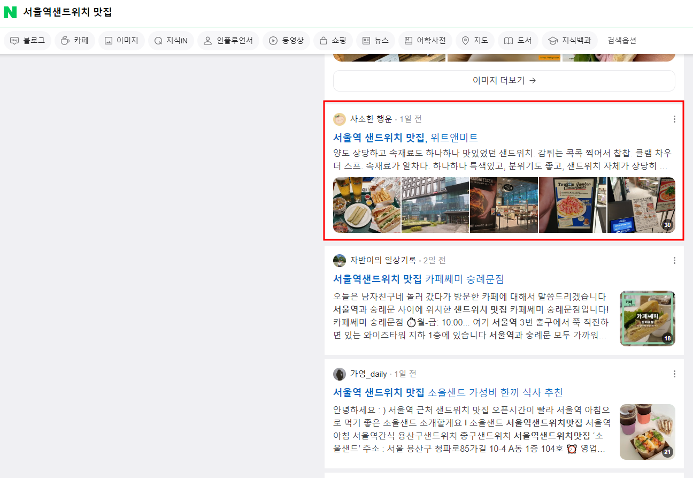Click the 가영_daily profile avatar
The height and width of the screenshot is (478, 693).
pos(340,374)
